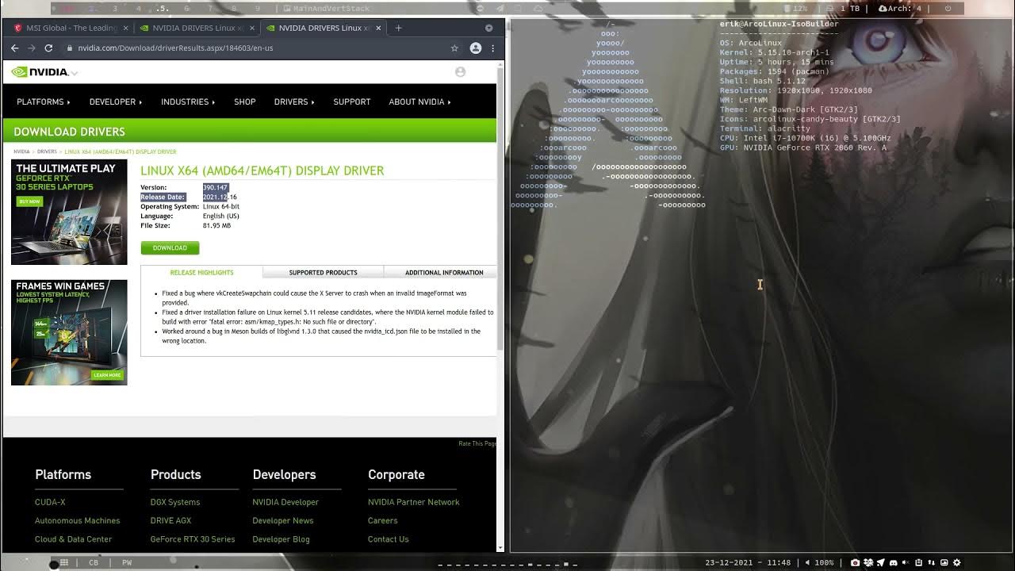Image resolution: width=1015 pixels, height=571 pixels.
Task: Open the tab-strip dropdown circle button
Action: (488, 28)
